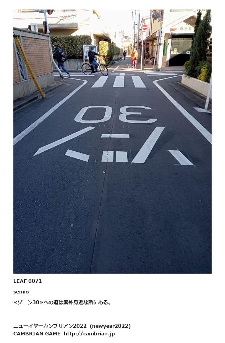Click the CAMBRIAN GAME label
Viewport: 225px width, 343px height.
pyautogui.click(x=37, y=334)
